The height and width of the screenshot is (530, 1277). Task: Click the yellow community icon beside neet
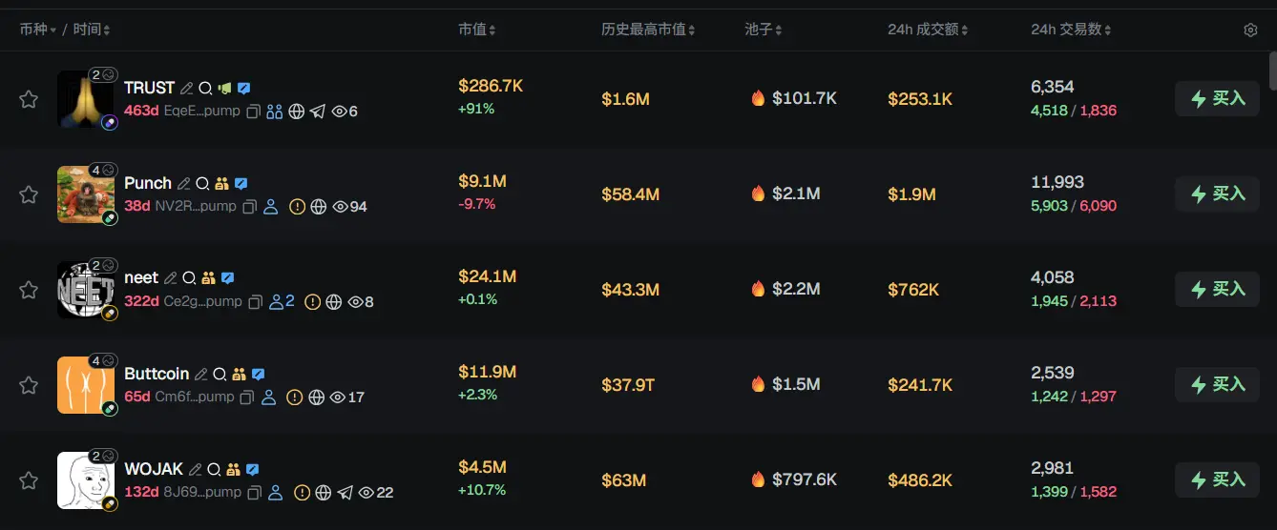tap(208, 278)
